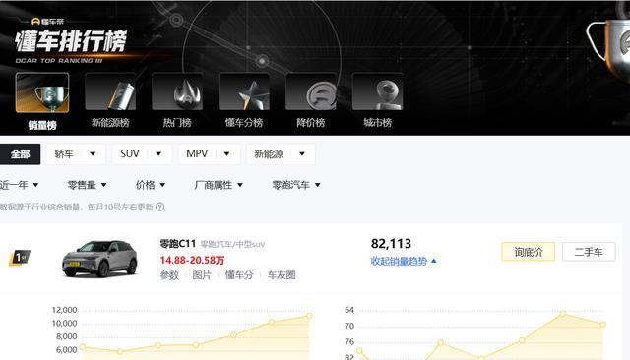
Task: Open the 零跑汽车 brand filter dropdown
Action: pos(296,185)
